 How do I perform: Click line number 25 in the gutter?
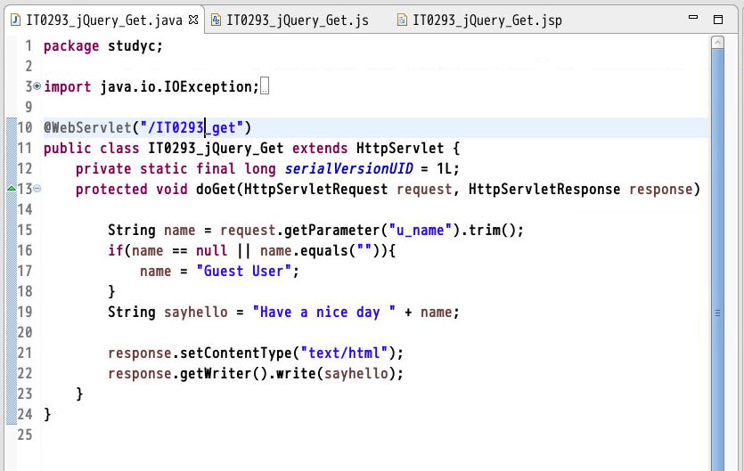(25, 434)
